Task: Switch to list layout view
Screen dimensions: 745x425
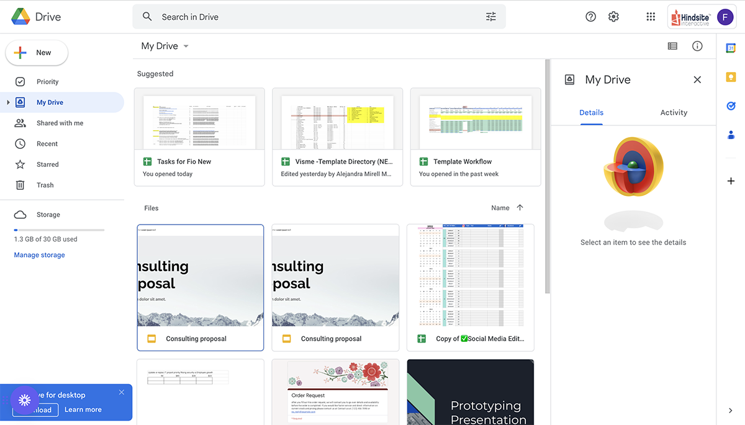Action: [x=672, y=46]
